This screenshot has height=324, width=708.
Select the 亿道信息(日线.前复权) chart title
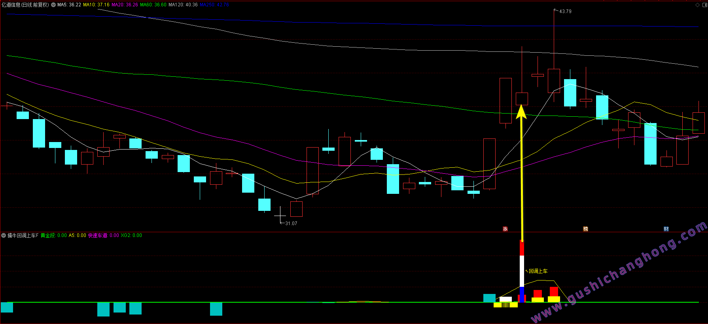pos(25,5)
